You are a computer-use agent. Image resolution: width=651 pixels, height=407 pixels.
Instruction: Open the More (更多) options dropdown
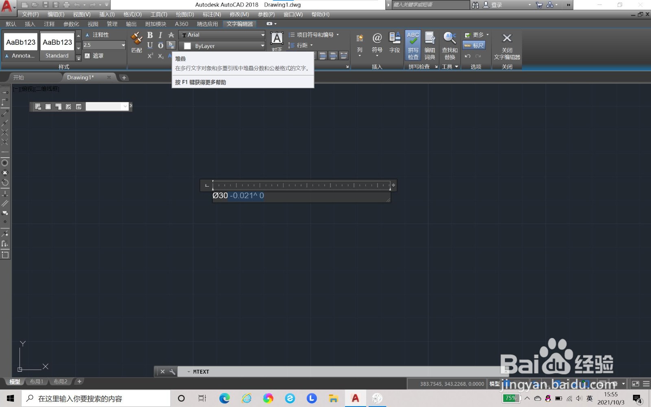[x=476, y=35]
